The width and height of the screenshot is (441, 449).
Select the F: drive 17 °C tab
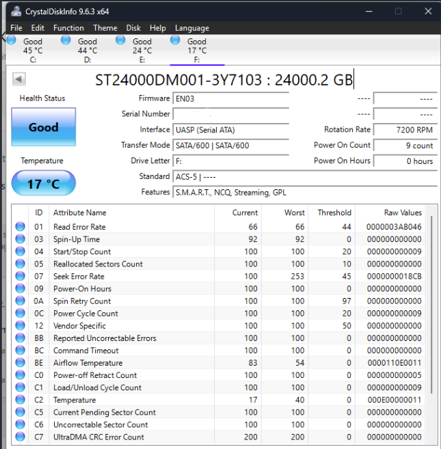(197, 51)
